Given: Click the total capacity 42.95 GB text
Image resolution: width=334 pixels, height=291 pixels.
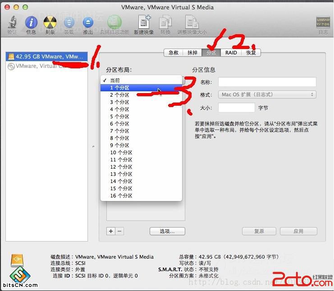Looking at the screenshot, I should (x=238, y=257).
